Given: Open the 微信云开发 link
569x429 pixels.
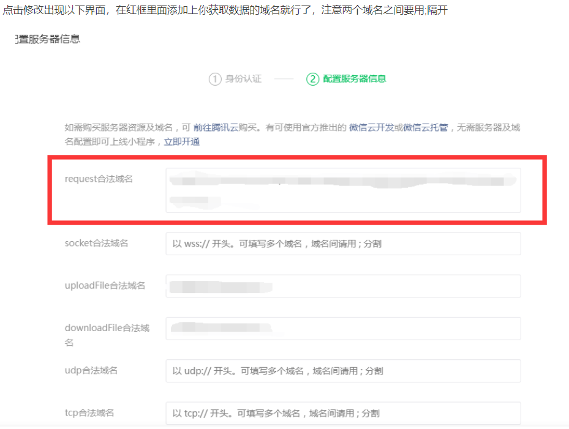Looking at the screenshot, I should pyautogui.click(x=371, y=128).
